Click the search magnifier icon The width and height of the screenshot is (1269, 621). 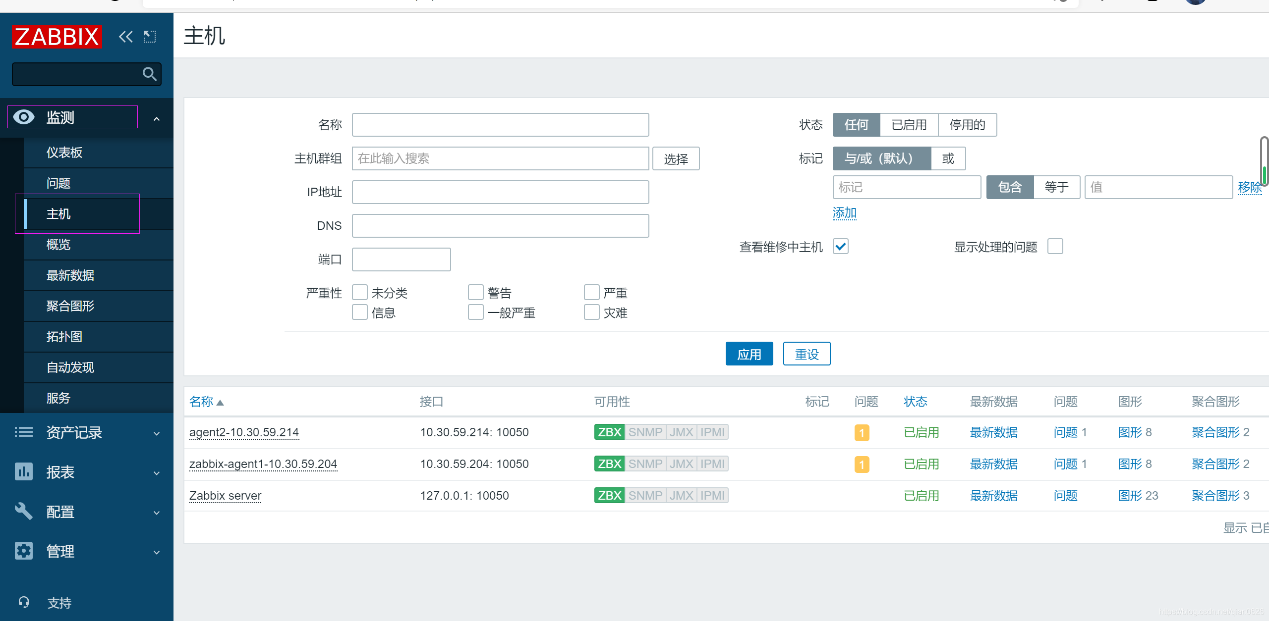[149, 74]
